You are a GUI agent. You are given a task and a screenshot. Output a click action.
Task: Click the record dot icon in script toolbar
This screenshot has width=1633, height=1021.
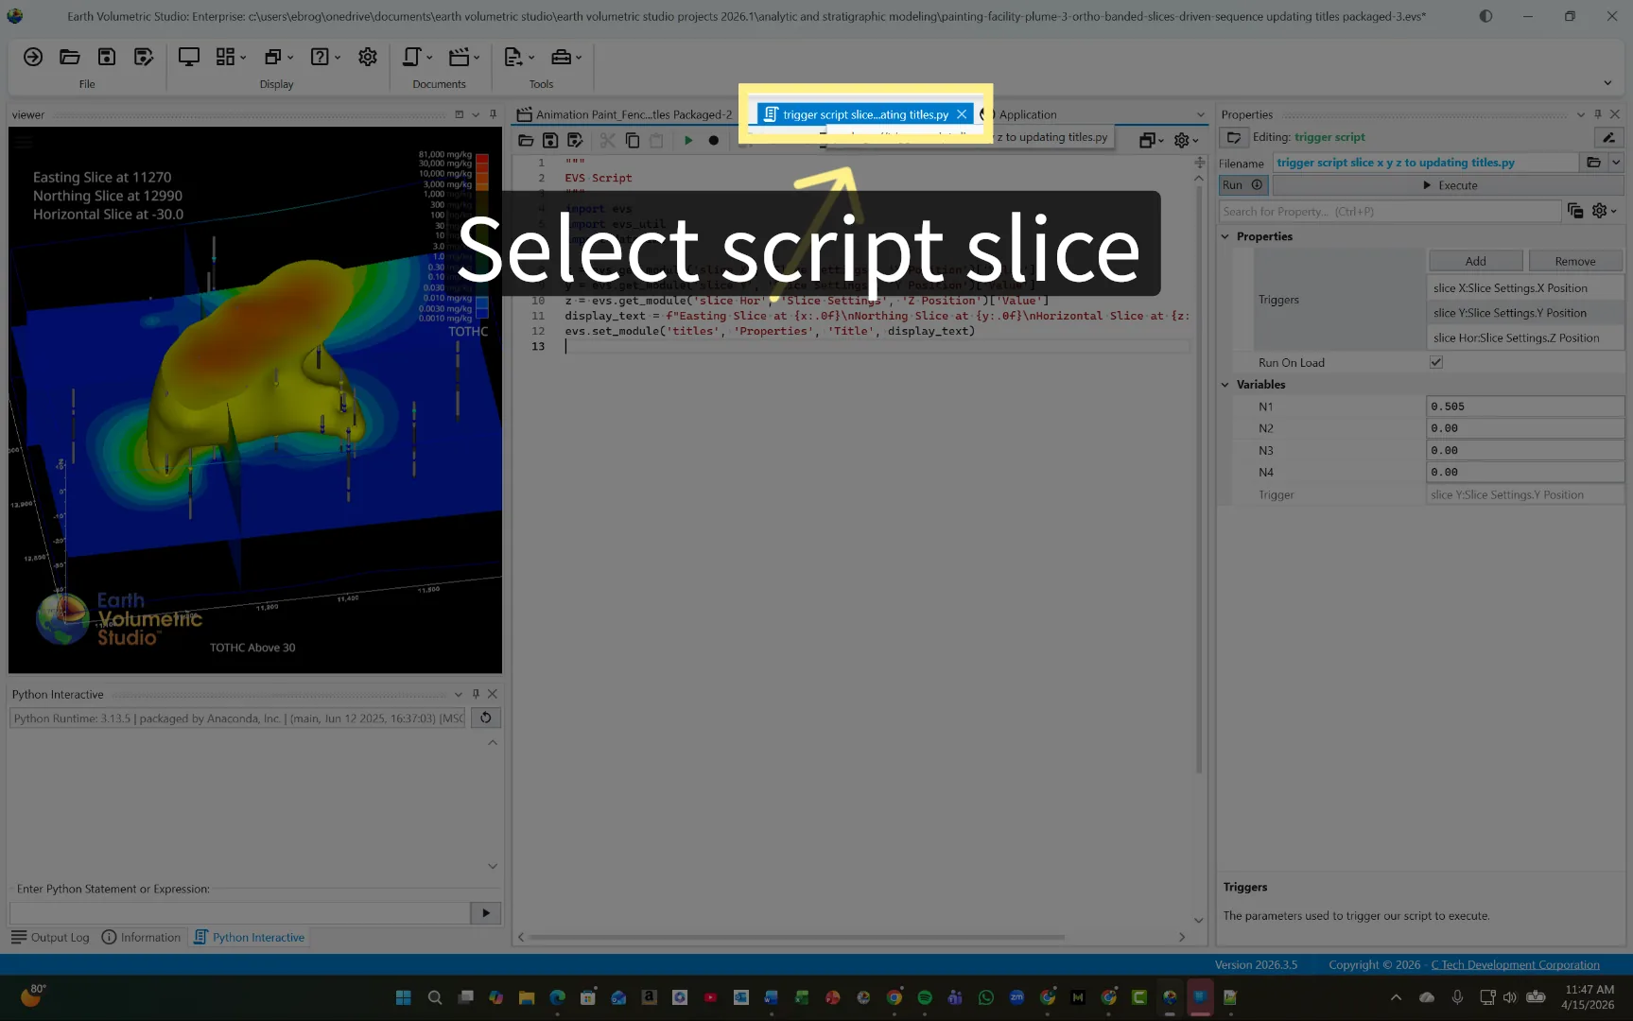coord(714,140)
